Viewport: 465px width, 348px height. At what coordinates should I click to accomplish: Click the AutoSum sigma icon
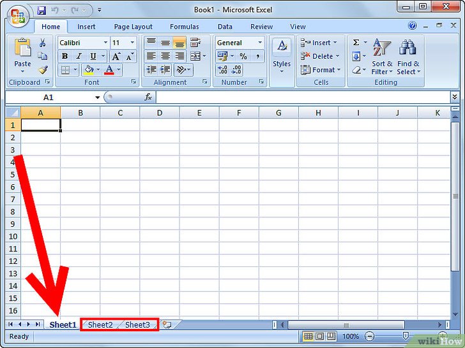pyautogui.click(x=356, y=43)
